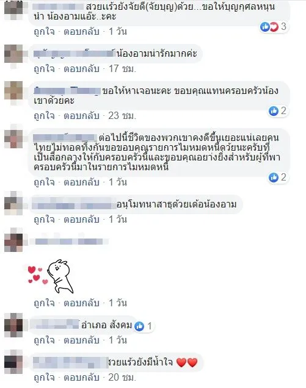Viewport: 306px width, 388px height.
Task: Open blurred profile name of sticker commenter
Action: (x=69, y=241)
